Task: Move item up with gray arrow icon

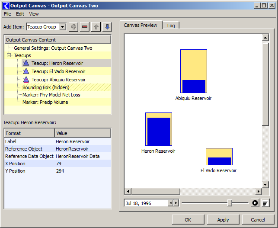Action: point(96,27)
